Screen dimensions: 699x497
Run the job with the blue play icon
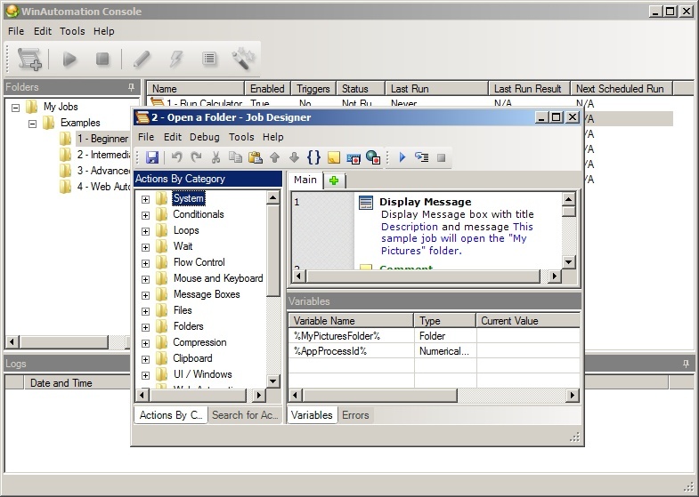pos(402,157)
